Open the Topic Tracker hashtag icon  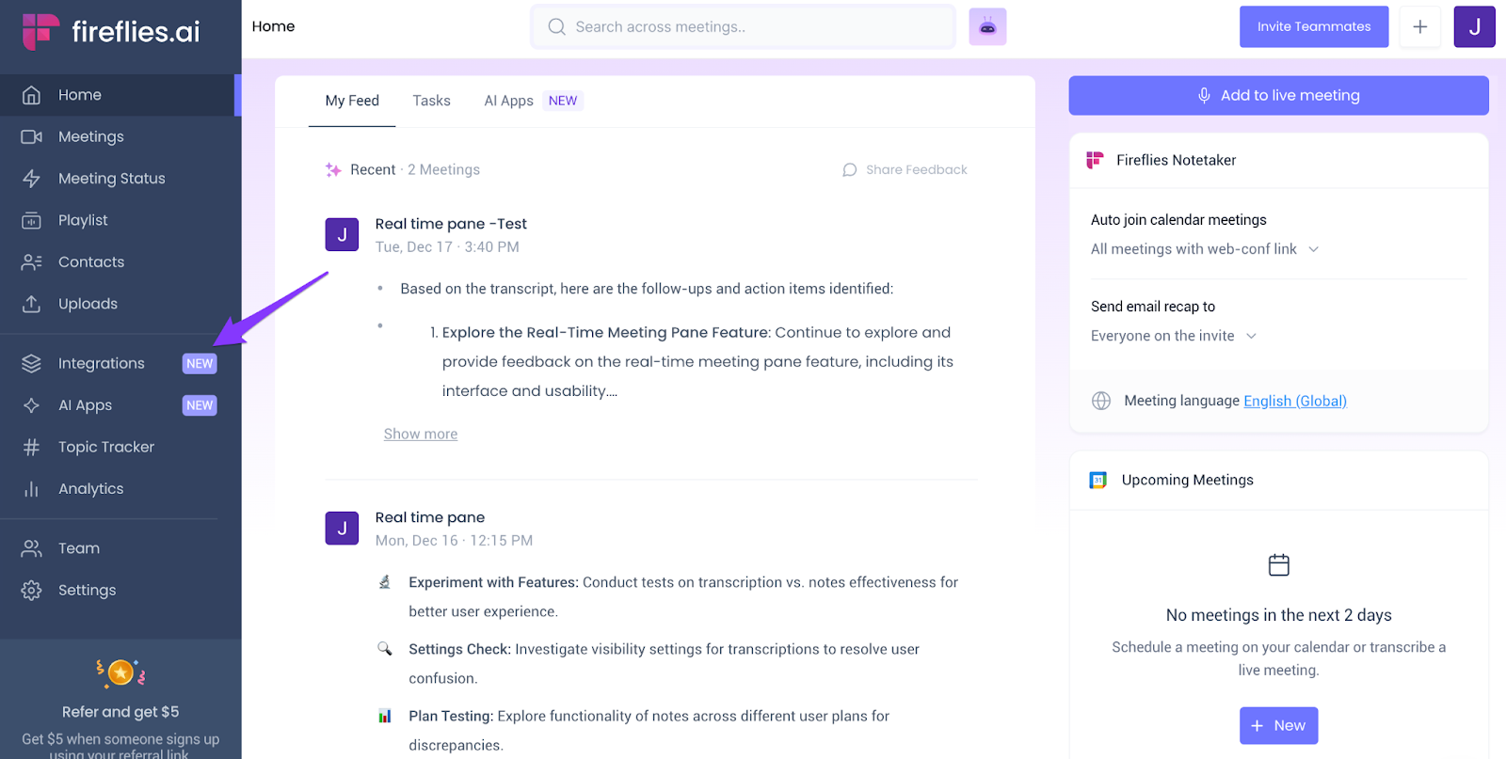click(31, 448)
